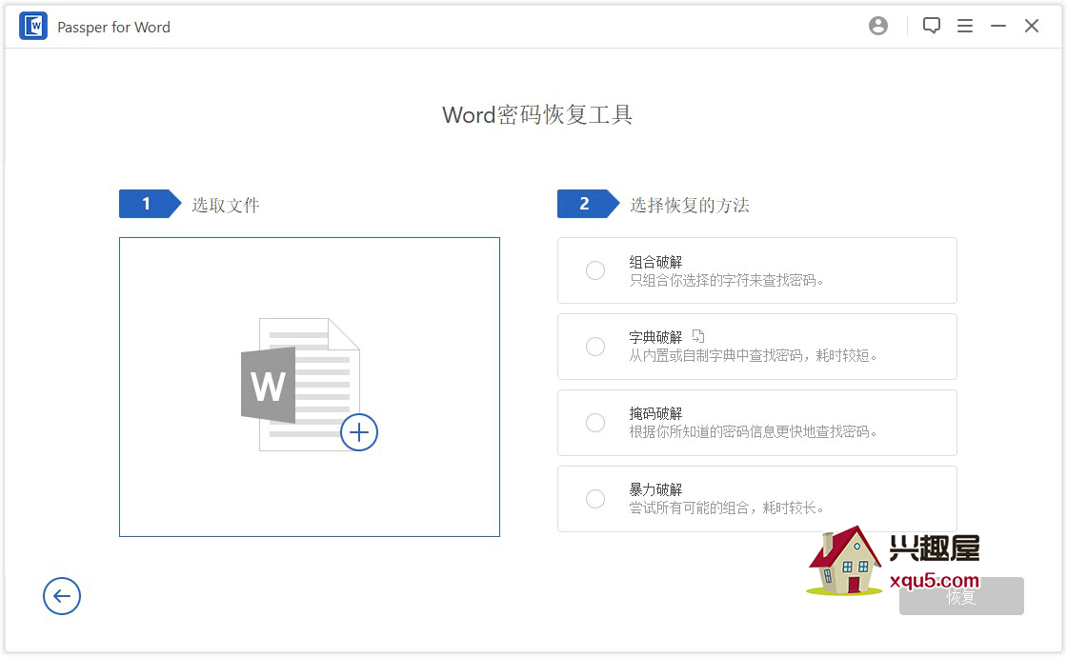This screenshot has width=1067, height=657.
Task: Click the Passper for Word title text
Action: (x=113, y=28)
